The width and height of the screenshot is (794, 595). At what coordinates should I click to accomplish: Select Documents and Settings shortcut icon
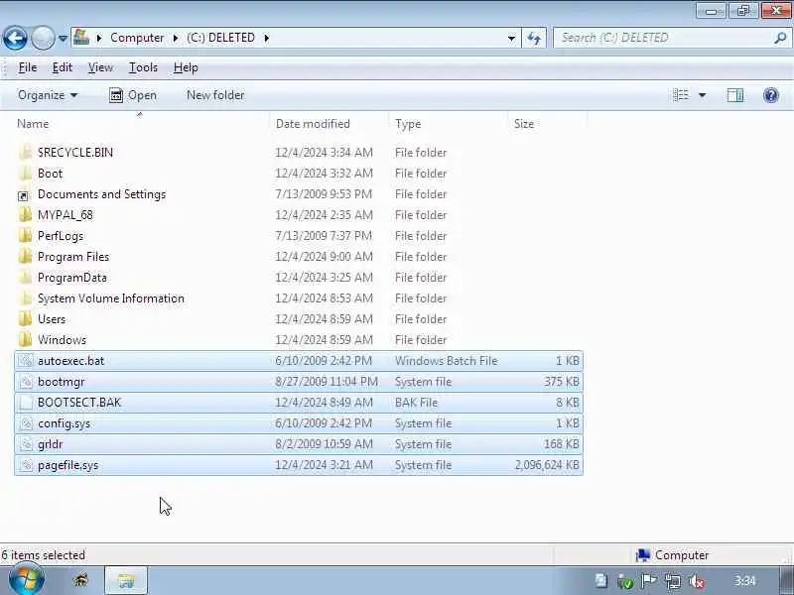[24, 194]
